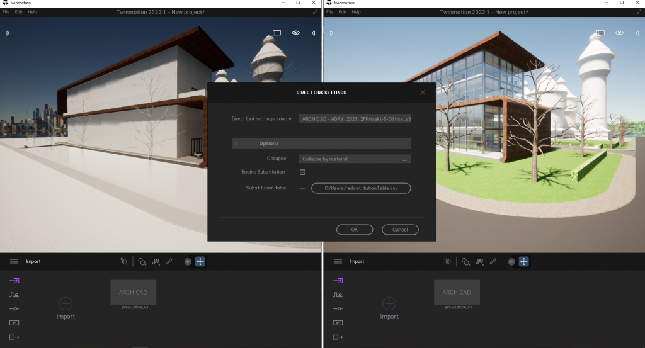The width and height of the screenshot is (645, 348).
Task: Click the Import plus button, left window
Action: pyautogui.click(x=66, y=303)
